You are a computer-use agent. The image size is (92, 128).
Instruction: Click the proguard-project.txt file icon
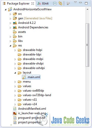coord(15,118)
